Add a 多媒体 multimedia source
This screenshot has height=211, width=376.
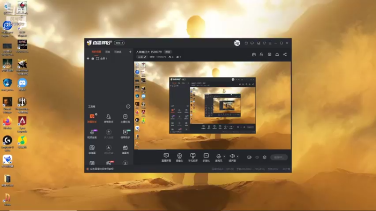[206, 158]
